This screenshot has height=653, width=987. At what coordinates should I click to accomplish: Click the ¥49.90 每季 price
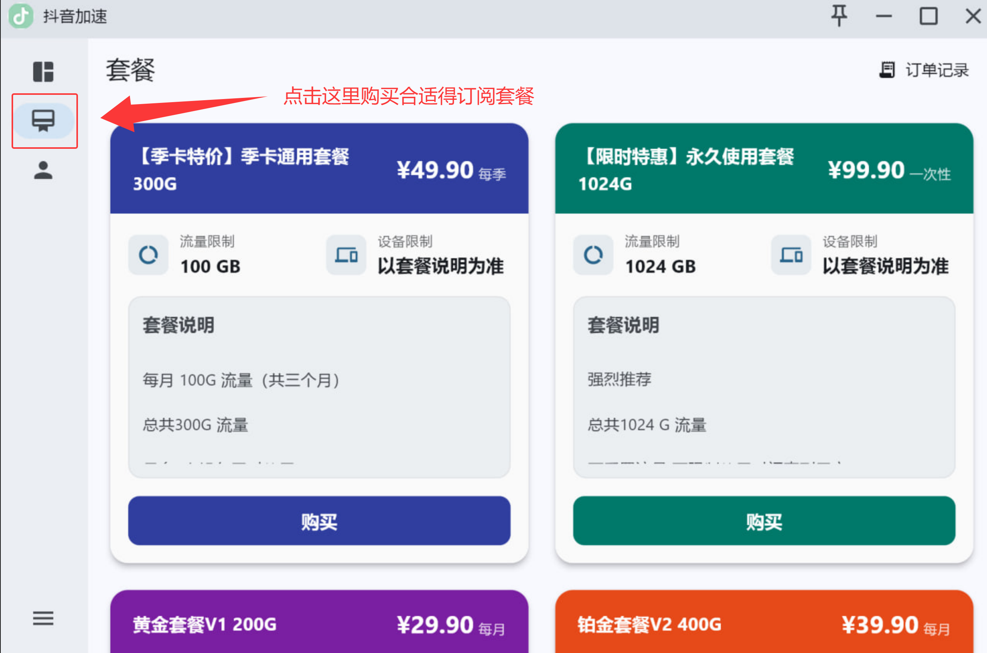pos(451,170)
